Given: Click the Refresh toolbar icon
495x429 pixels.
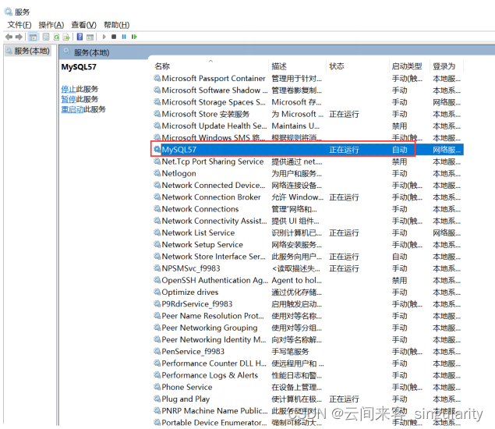Looking at the screenshot, I should coord(56,37).
